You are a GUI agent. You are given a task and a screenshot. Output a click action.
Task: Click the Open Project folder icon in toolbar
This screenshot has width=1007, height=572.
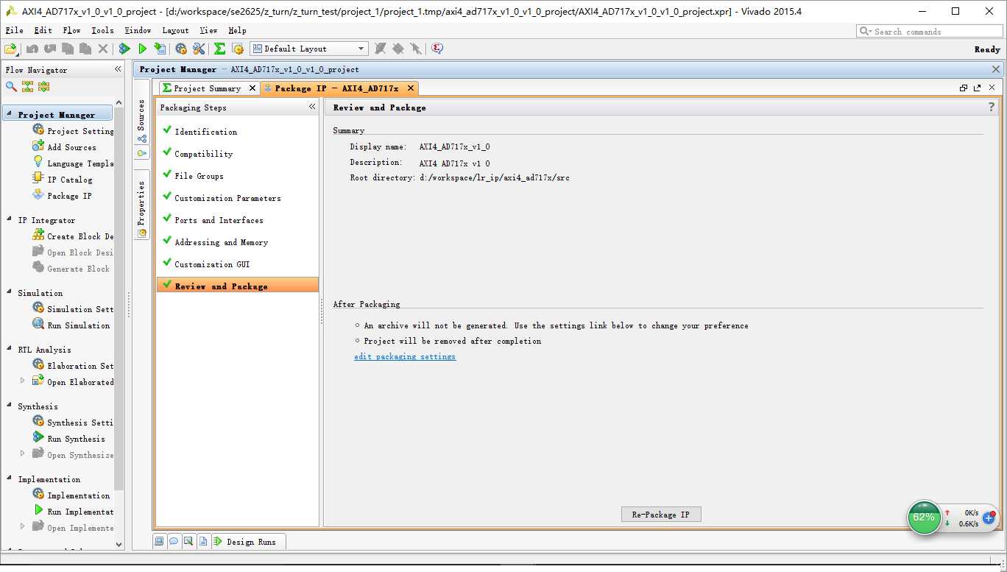click(10, 49)
